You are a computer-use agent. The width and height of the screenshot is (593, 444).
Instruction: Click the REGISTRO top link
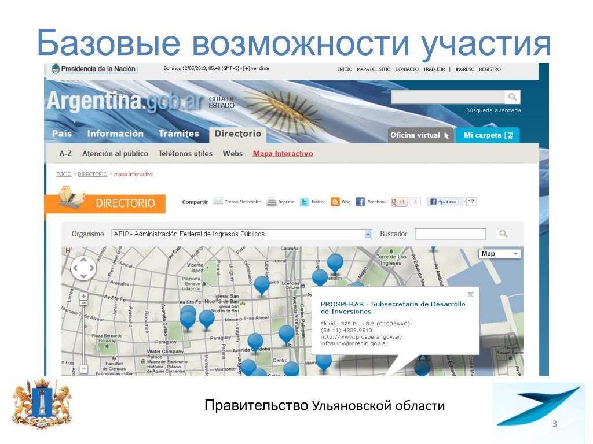click(490, 69)
